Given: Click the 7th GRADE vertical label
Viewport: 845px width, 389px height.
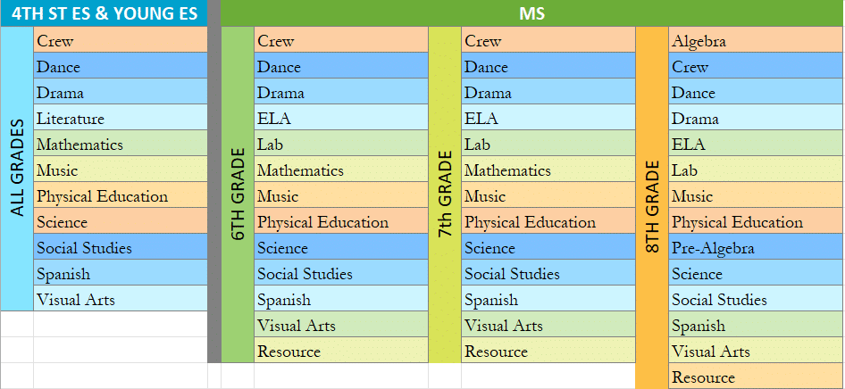Looking at the screenshot, I should pyautogui.click(x=445, y=194).
